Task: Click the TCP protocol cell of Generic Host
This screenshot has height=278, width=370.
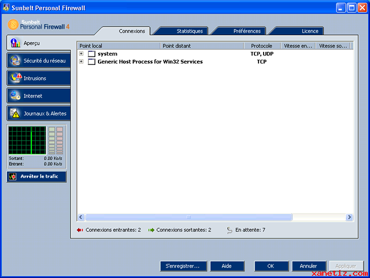Action: click(262, 62)
